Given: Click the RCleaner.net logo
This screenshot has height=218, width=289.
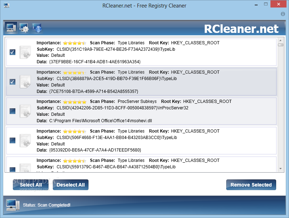Looking at the screenshot, I should click(241, 29).
